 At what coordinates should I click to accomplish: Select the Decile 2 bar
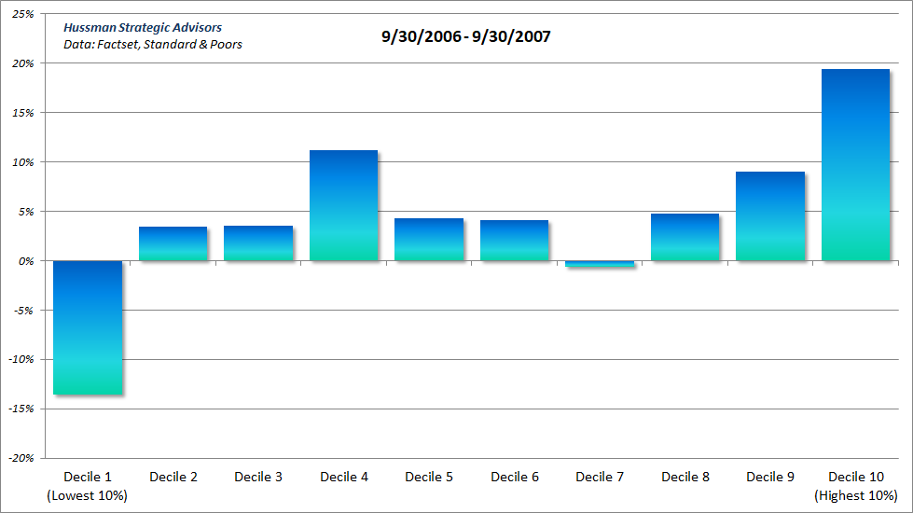(x=173, y=243)
